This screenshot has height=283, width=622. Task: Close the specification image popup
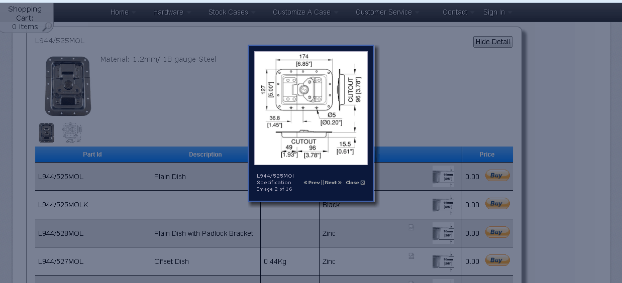click(x=355, y=183)
